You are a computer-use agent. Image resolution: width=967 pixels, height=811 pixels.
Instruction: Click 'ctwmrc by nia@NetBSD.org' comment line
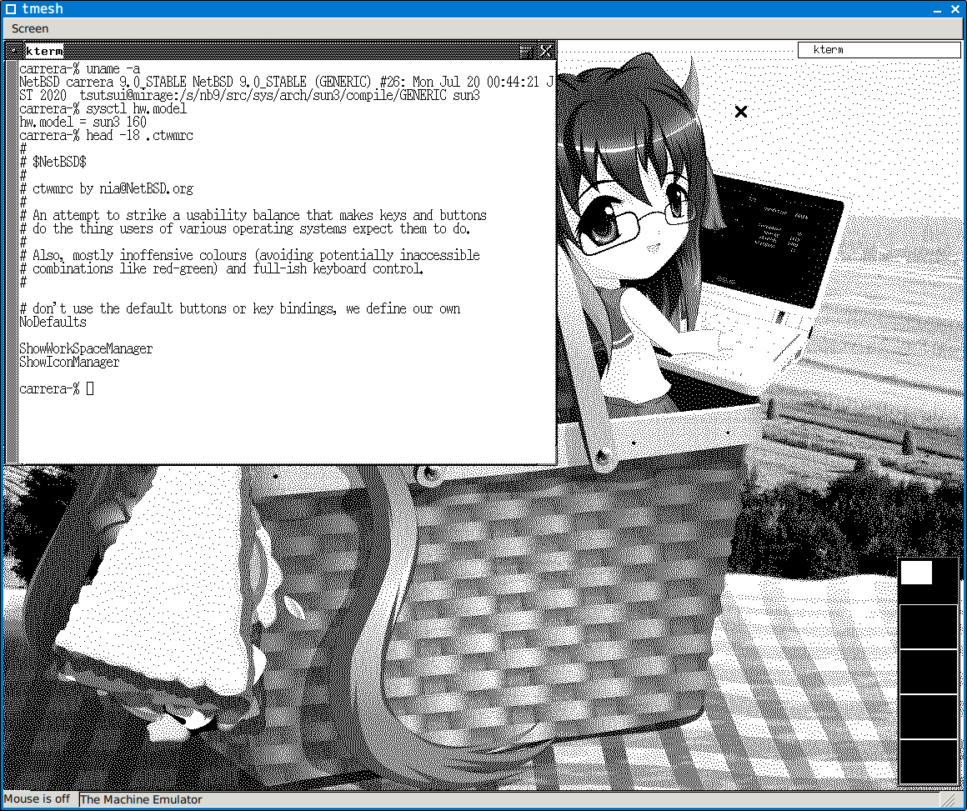pyautogui.click(x=106, y=188)
